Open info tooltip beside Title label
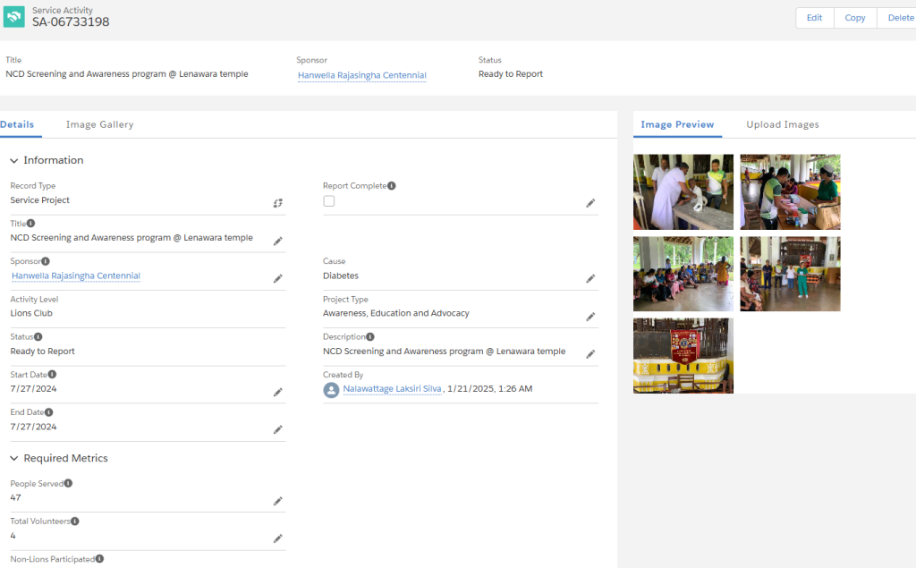Image resolution: width=916 pixels, height=568 pixels. pos(31,224)
